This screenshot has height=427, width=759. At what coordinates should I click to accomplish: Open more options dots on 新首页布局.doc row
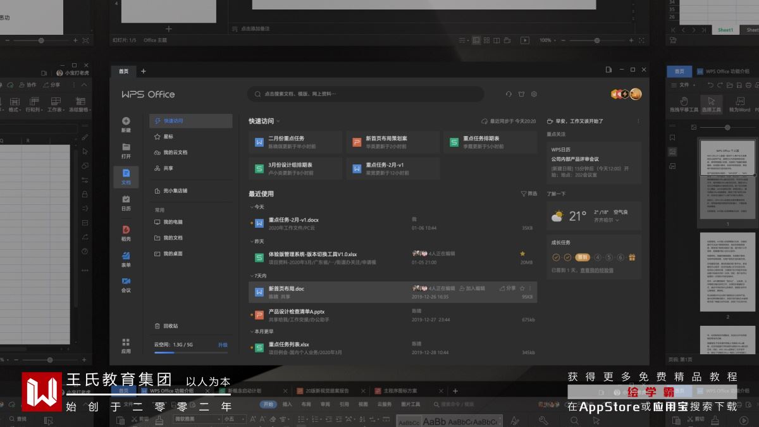[531, 288]
